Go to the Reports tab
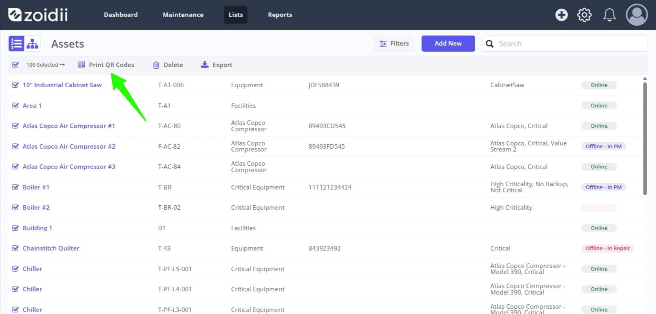This screenshot has height=314, width=656. click(280, 15)
